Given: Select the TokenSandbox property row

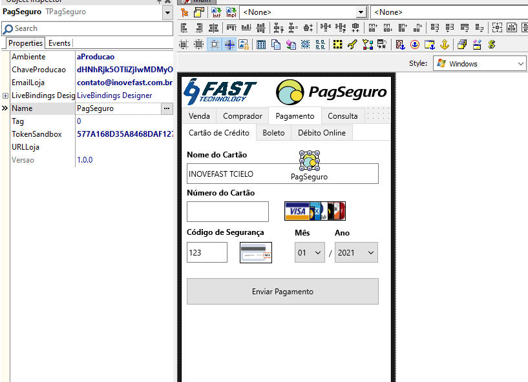Looking at the screenshot, I should 92,134.
